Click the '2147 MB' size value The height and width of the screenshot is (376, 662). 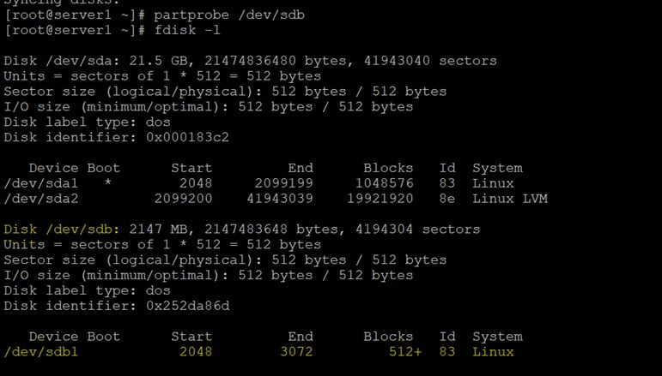coord(158,230)
